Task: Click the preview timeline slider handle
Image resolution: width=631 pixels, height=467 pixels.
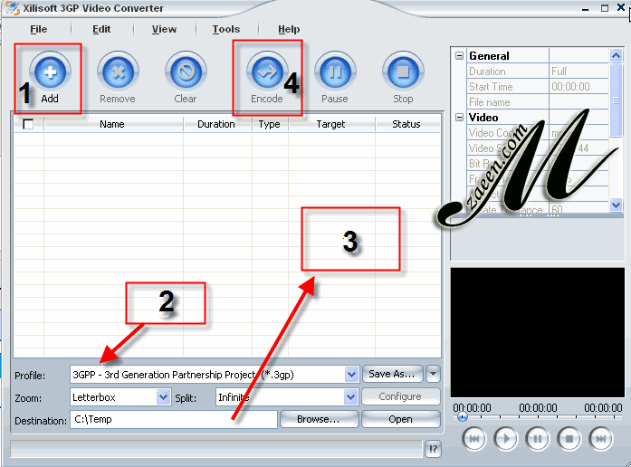Action: 463,416
